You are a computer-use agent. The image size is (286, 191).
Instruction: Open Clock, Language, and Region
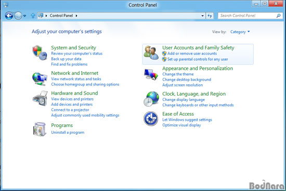194,94
